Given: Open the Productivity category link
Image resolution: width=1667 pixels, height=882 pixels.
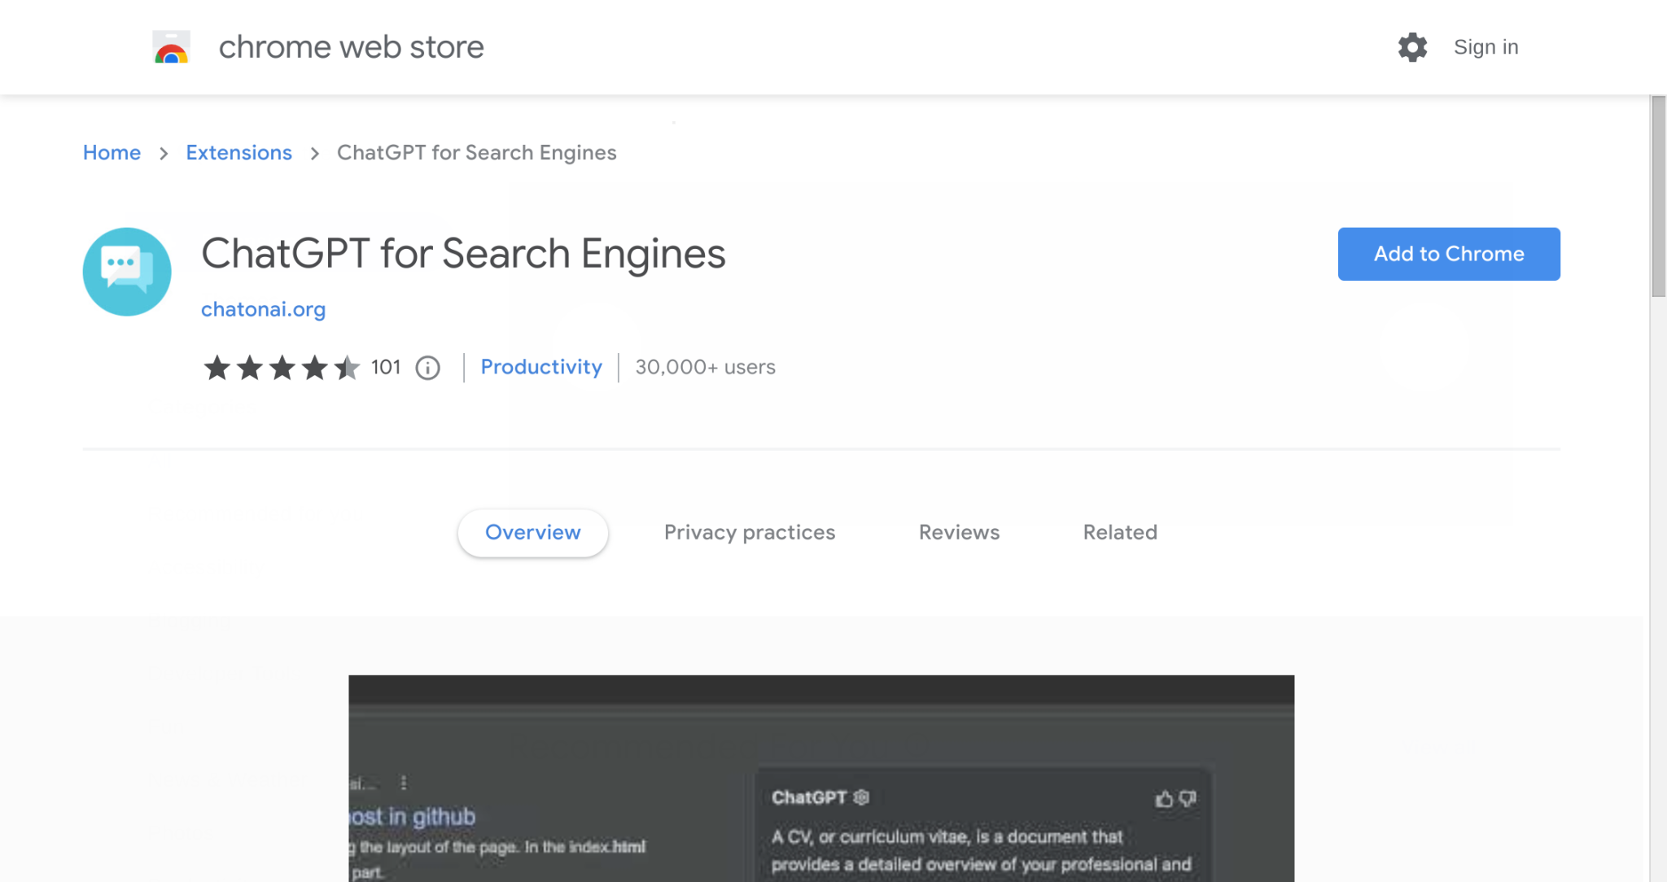Looking at the screenshot, I should [x=541, y=367].
